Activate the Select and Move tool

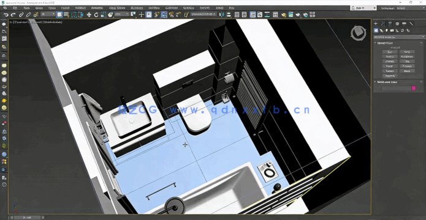tap(89, 15)
